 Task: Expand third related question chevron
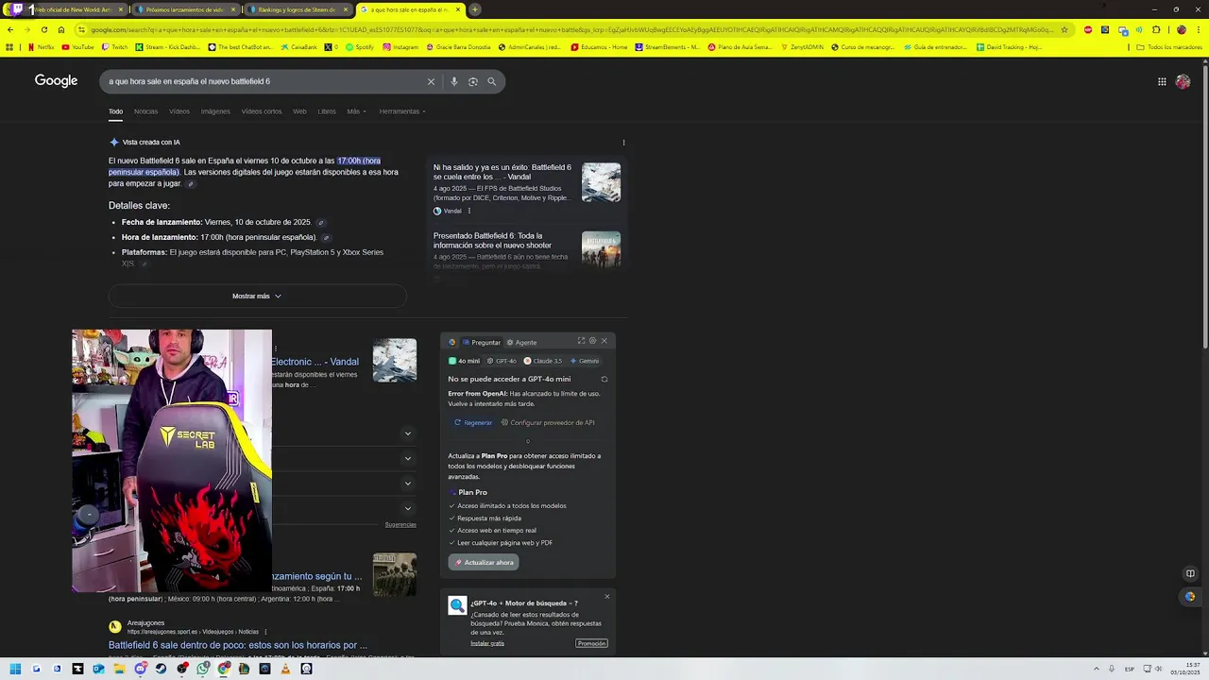click(x=408, y=483)
